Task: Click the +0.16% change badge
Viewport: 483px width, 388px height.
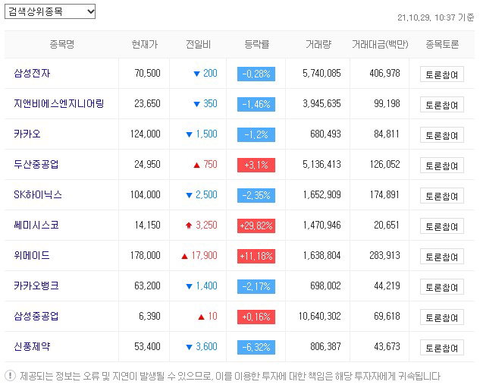Action: coord(256,317)
